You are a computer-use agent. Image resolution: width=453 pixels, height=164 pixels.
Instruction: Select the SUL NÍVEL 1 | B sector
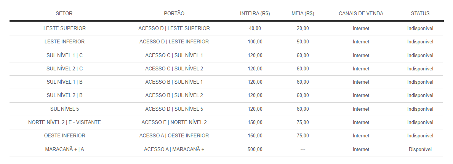point(64,82)
